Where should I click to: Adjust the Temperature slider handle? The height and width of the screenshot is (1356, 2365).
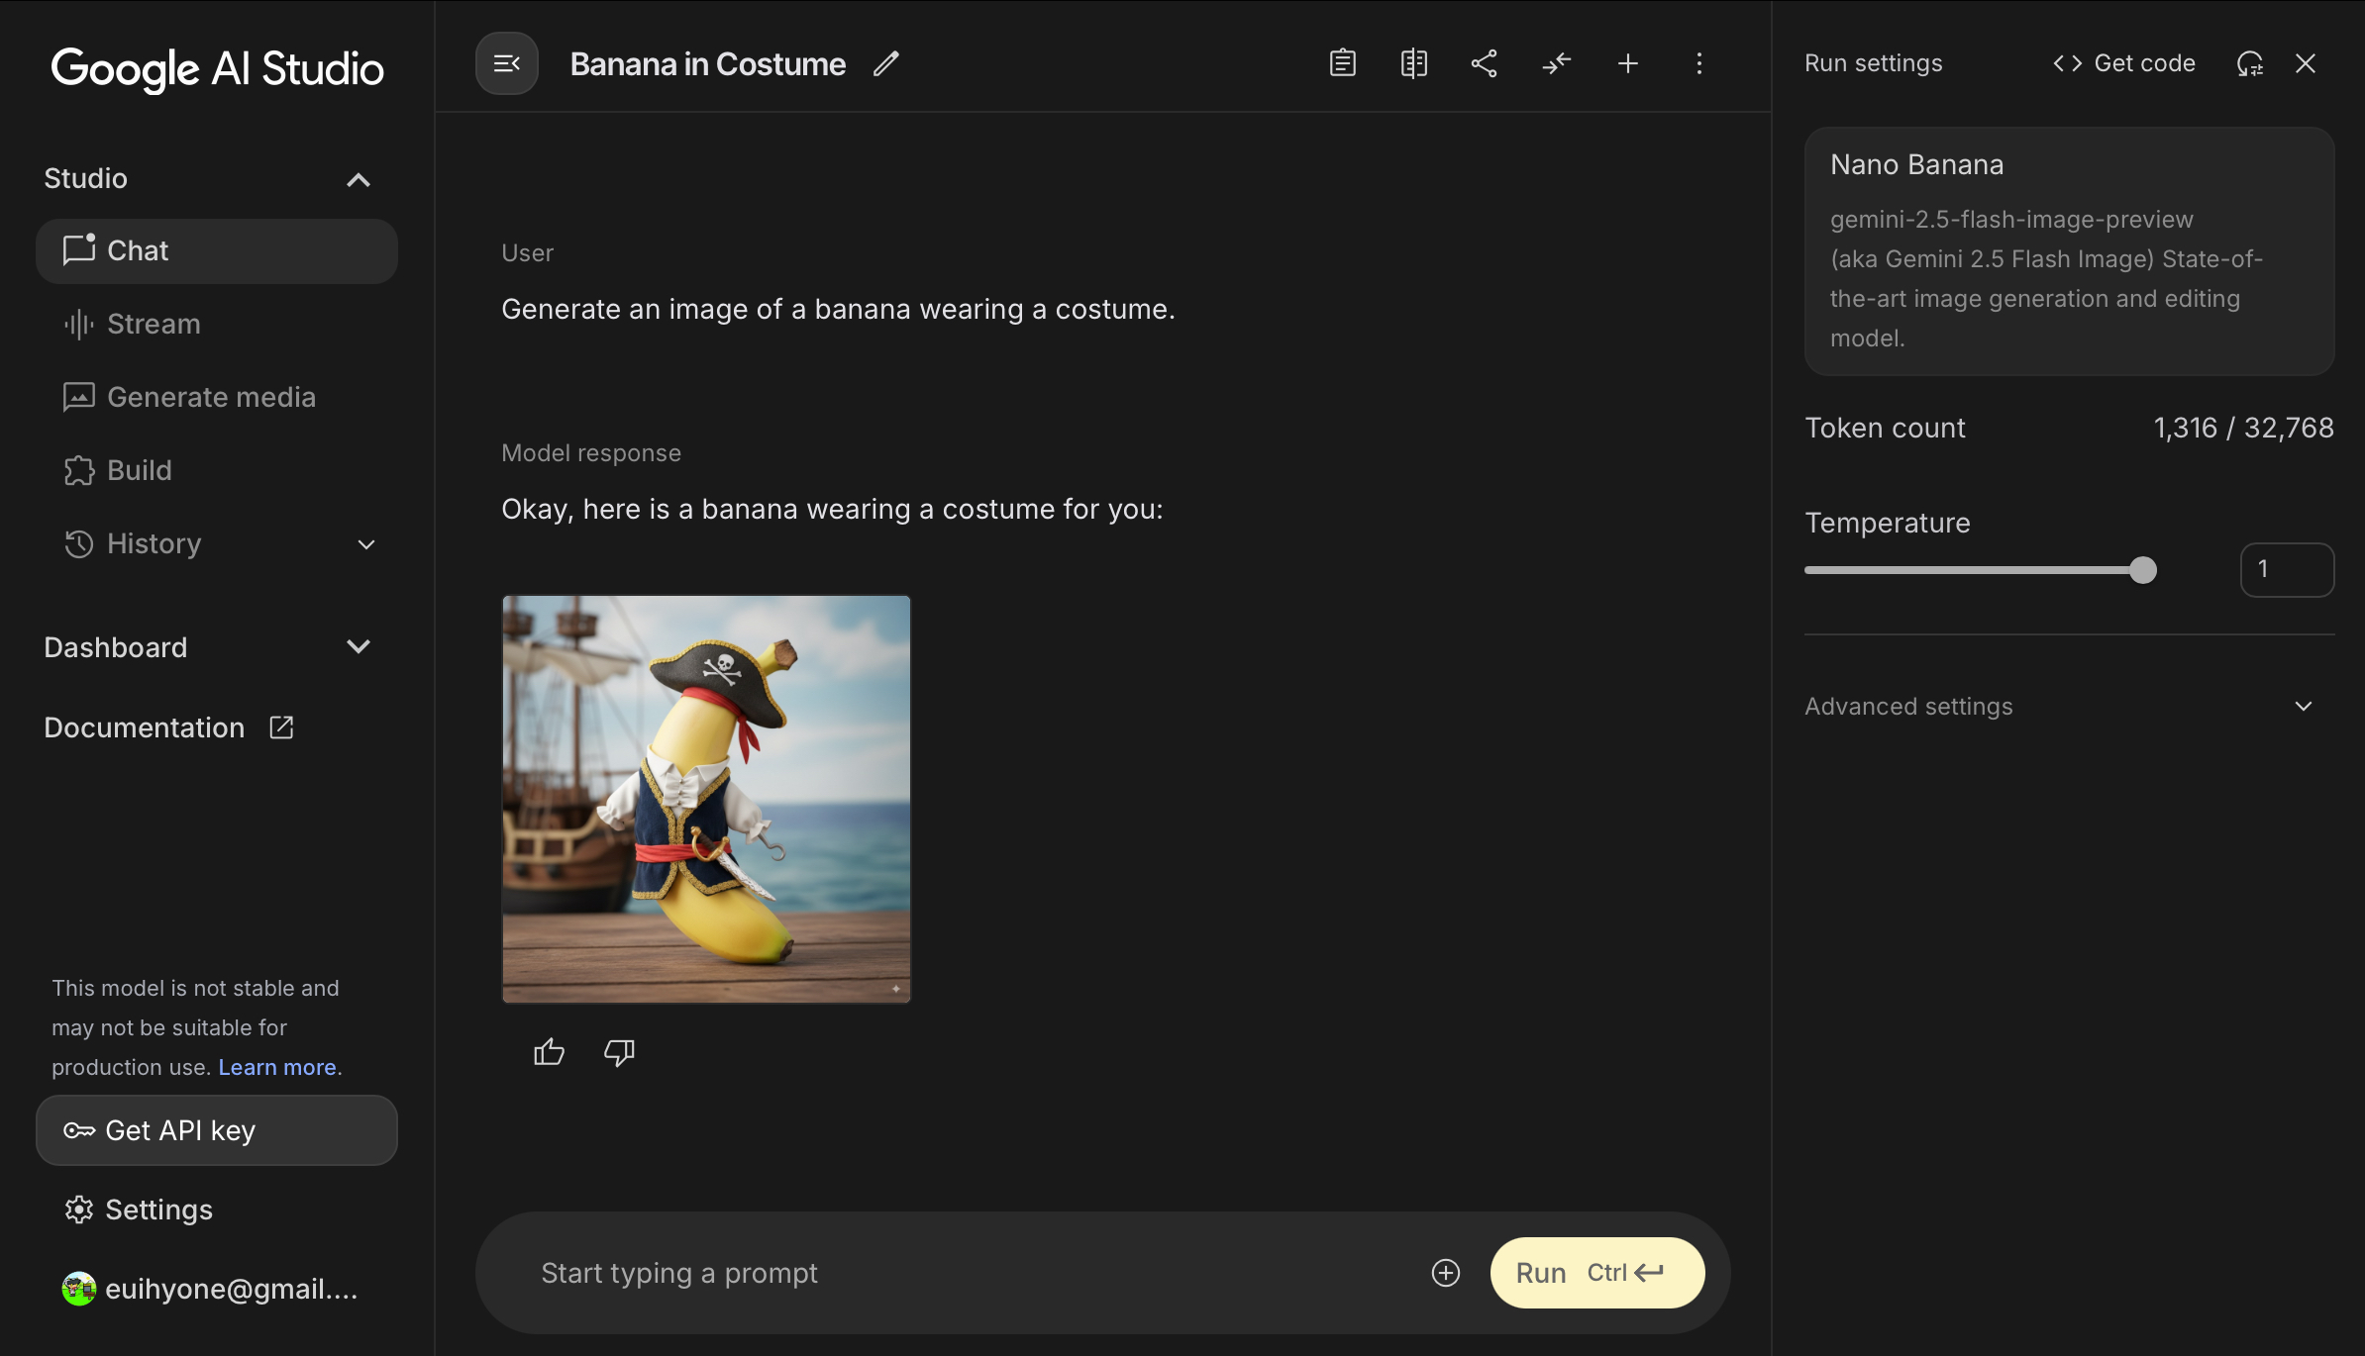[2142, 570]
